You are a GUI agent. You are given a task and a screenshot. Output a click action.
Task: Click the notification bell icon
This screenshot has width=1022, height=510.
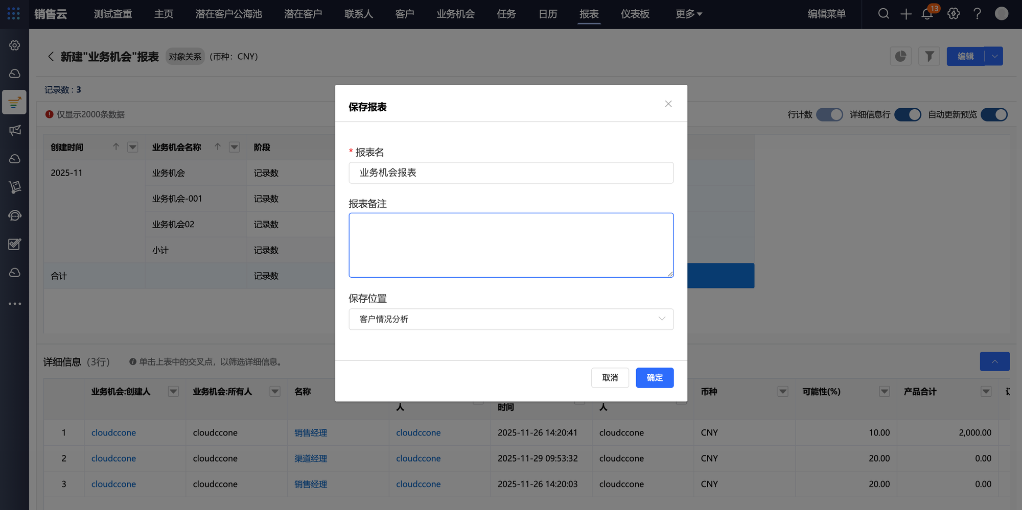pyautogui.click(x=927, y=14)
